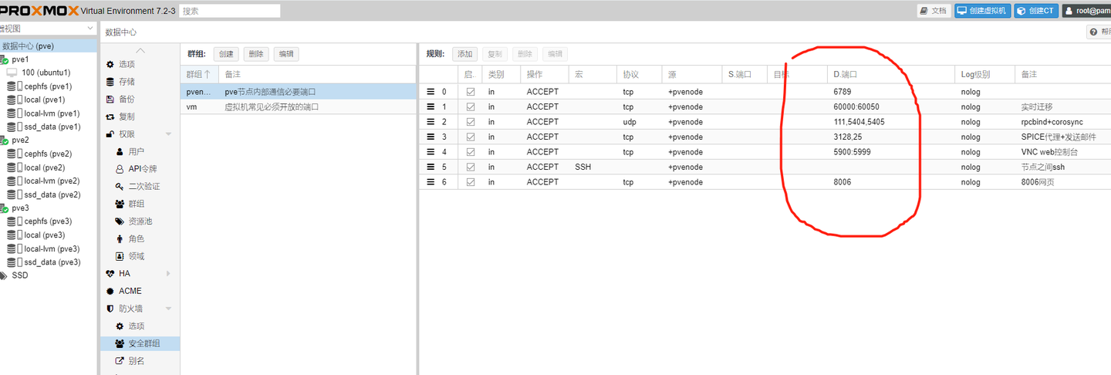Open the 用户 users menu item
This screenshot has width=1111, height=375.
point(136,152)
